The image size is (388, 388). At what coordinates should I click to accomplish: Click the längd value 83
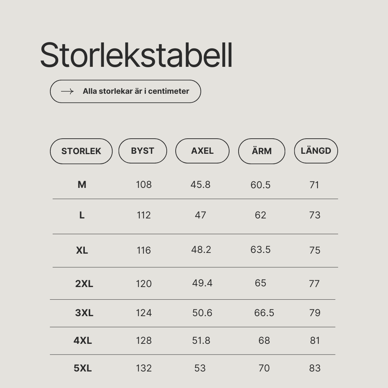click(315, 368)
